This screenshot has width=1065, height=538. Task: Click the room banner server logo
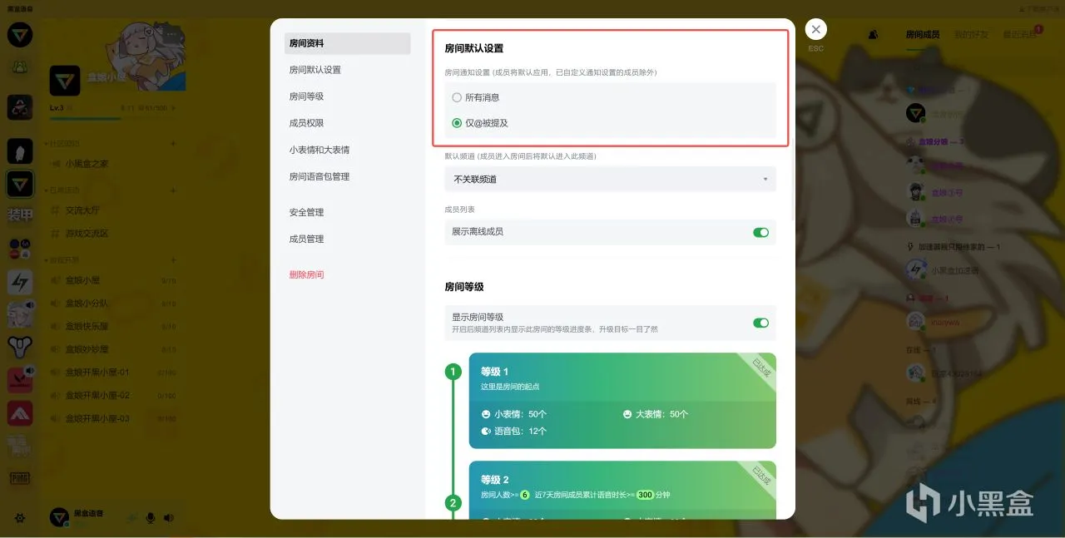click(65, 81)
